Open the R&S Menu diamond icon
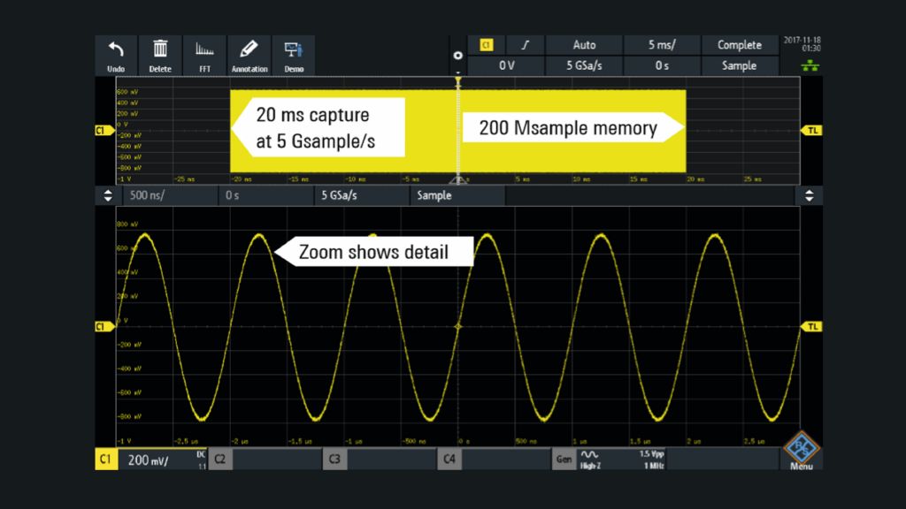Viewport: 906px width, 509px height. click(x=801, y=452)
